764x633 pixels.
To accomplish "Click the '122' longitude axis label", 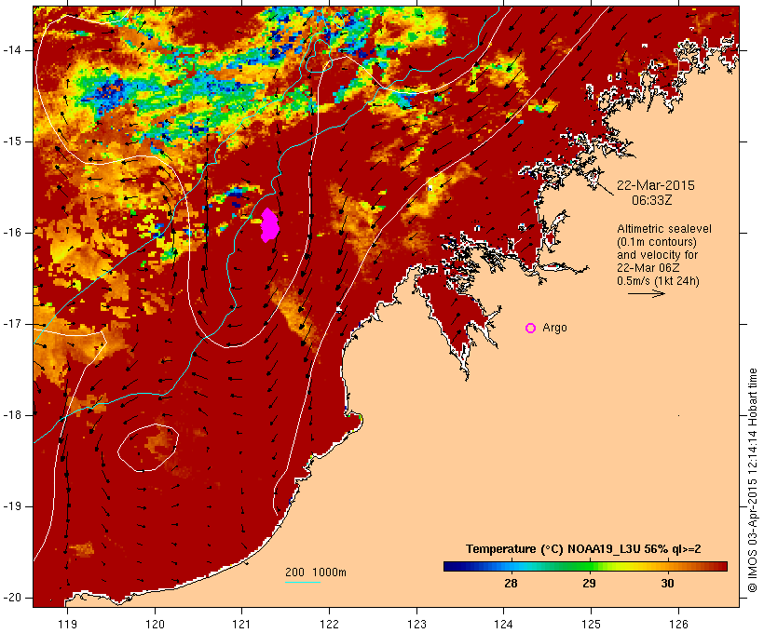I will click(330, 624).
